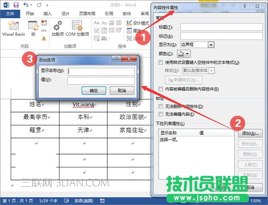This screenshot has height=205, width=268.
Task: Insert a combo box content control
Action: 104,30
